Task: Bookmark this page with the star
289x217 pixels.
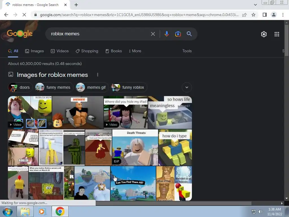Action: point(253,15)
